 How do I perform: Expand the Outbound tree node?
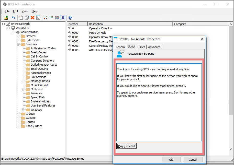(x=23, y=89)
